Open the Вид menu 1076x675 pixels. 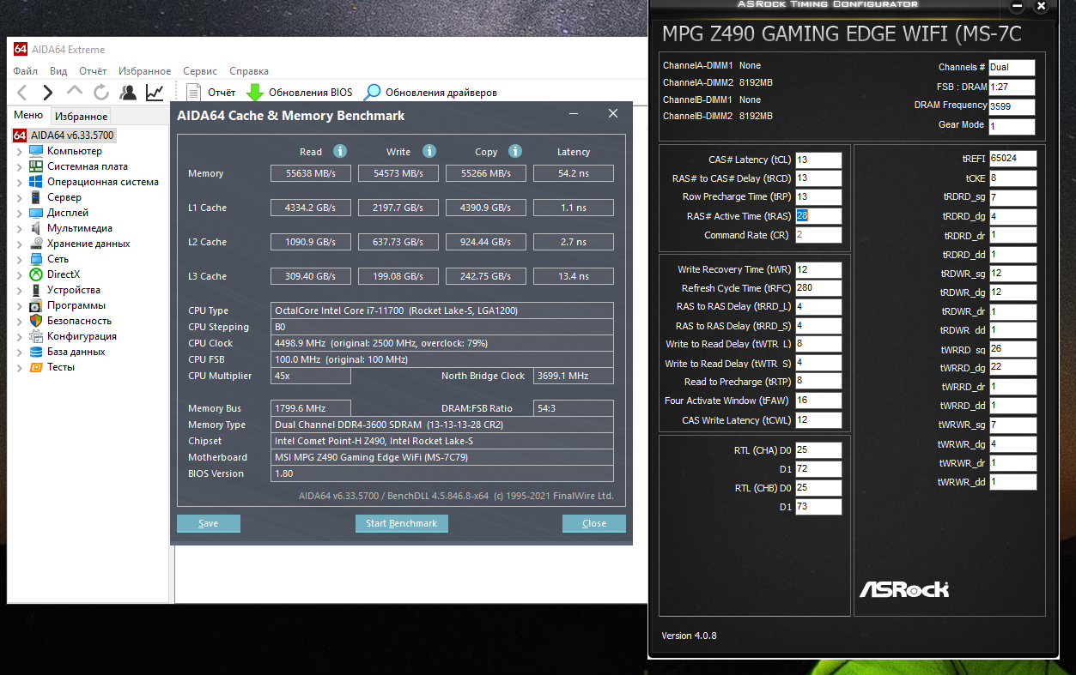point(58,71)
